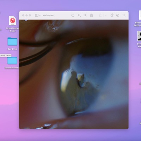Maximize the vertrauen Preview window
The height and width of the screenshot is (141, 141).
[x=30, y=16]
